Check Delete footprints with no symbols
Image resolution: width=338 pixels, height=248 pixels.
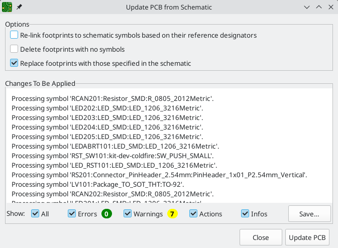click(15, 49)
